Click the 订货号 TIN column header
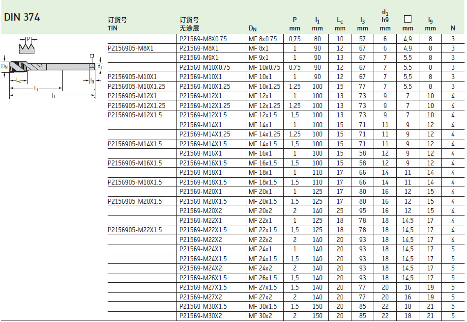This screenshot has width=467, height=322. (117, 24)
